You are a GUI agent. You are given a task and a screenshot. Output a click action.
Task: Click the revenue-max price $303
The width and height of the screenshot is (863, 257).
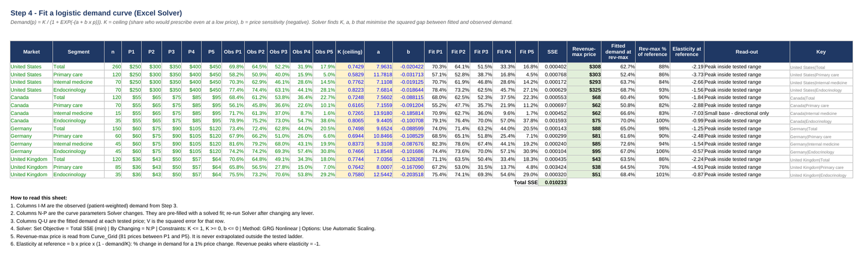[x=584, y=75]
